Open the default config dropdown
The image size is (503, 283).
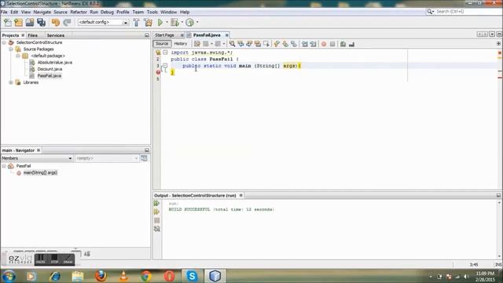103,22
